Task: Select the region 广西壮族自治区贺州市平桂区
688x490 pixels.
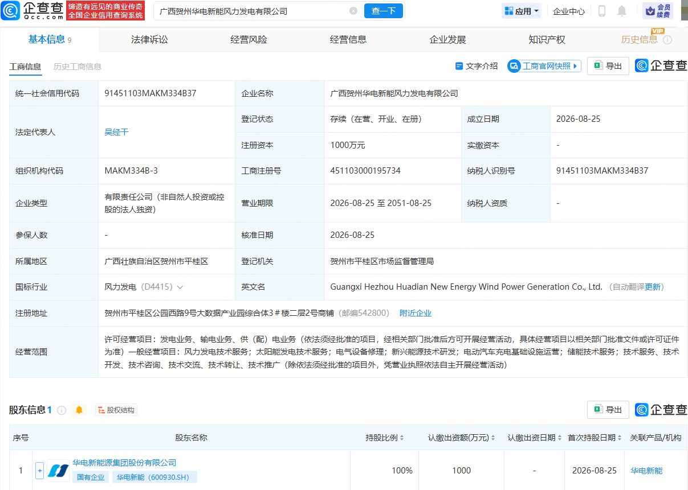Action: click(156, 261)
